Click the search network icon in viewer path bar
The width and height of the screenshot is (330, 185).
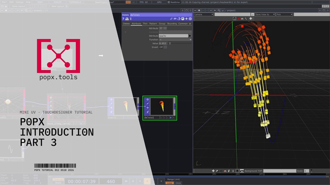(x=219, y=10)
